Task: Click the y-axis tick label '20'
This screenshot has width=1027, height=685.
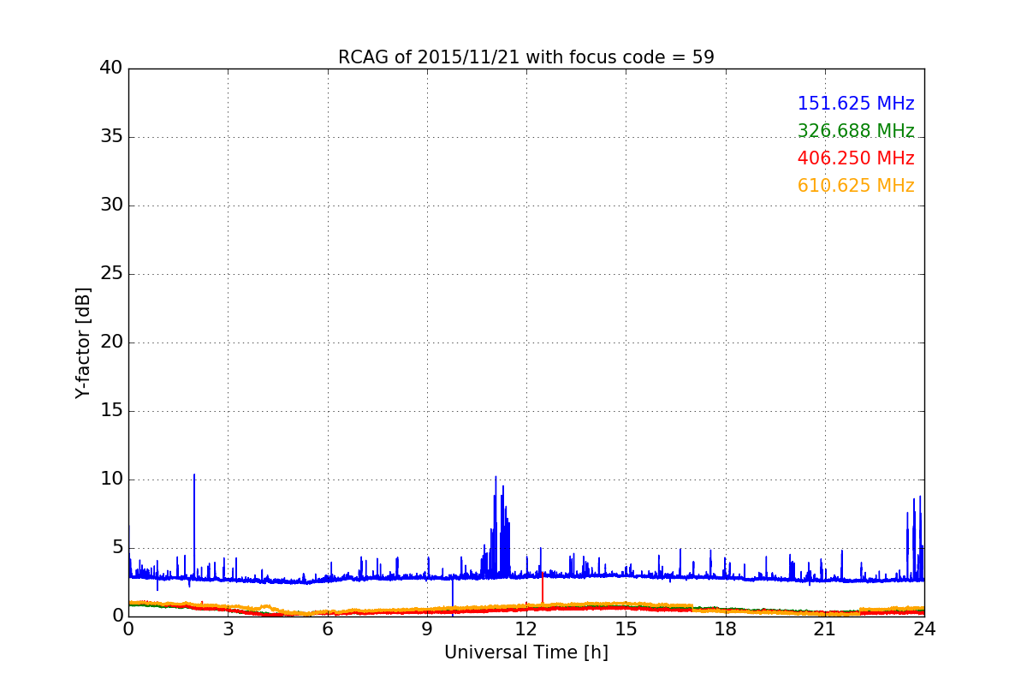Action: click(x=111, y=342)
